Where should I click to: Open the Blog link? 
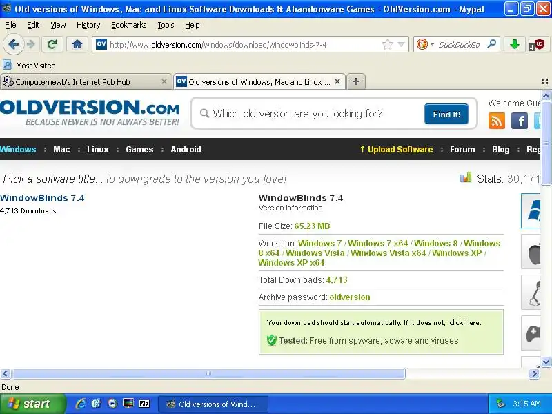tap(501, 150)
